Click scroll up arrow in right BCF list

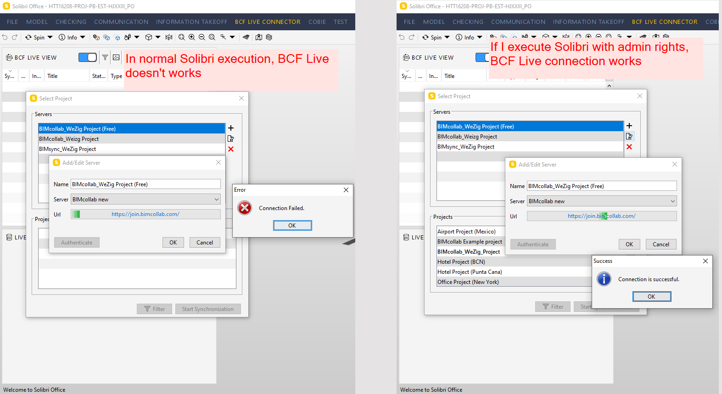[x=609, y=85]
